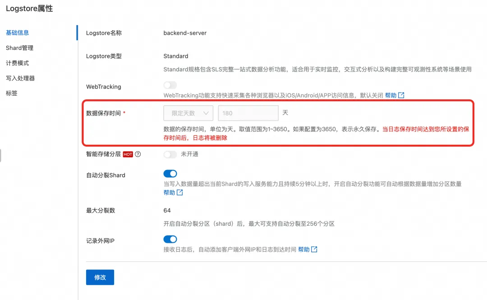
Task: Click the disabled 智能存储分层 toggle
Action: click(x=170, y=154)
